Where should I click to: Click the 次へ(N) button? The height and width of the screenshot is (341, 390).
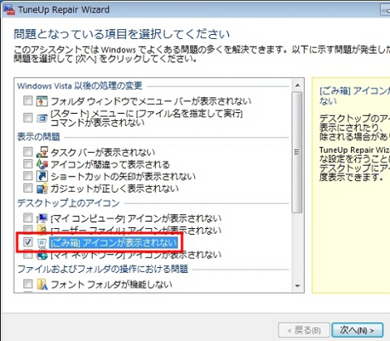357,330
